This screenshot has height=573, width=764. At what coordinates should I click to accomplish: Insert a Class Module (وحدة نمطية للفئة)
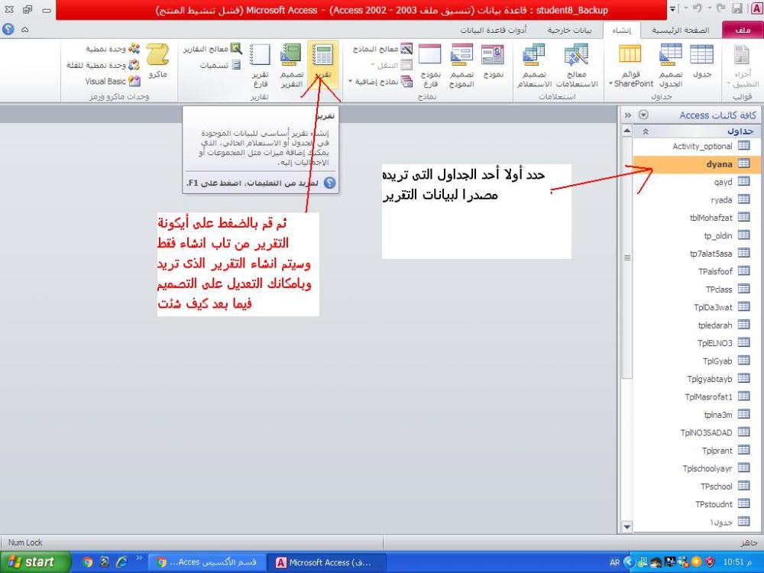click(103, 65)
